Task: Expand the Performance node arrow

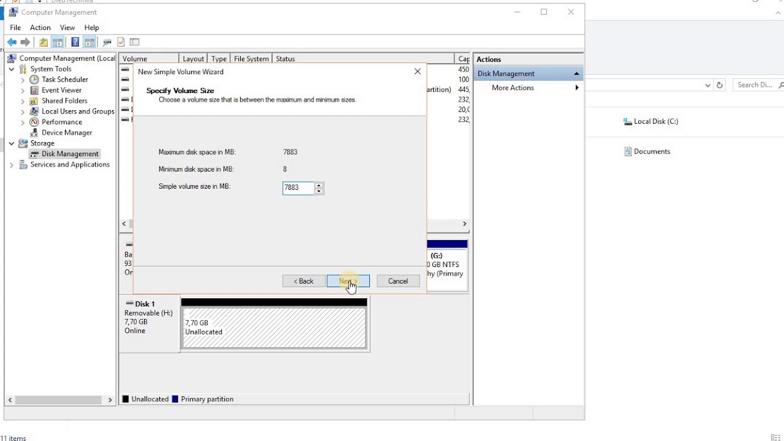Action: [23, 122]
